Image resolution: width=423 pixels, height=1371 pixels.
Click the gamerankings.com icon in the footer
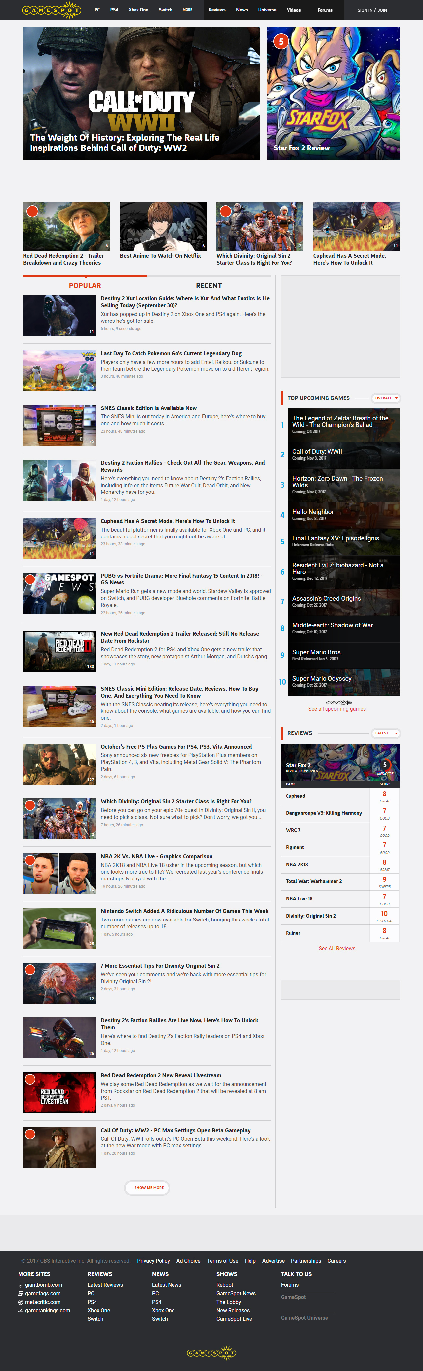click(x=21, y=1311)
